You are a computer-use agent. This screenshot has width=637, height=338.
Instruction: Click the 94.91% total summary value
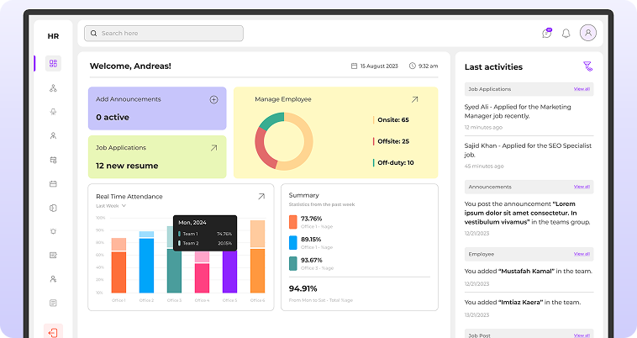click(x=303, y=289)
